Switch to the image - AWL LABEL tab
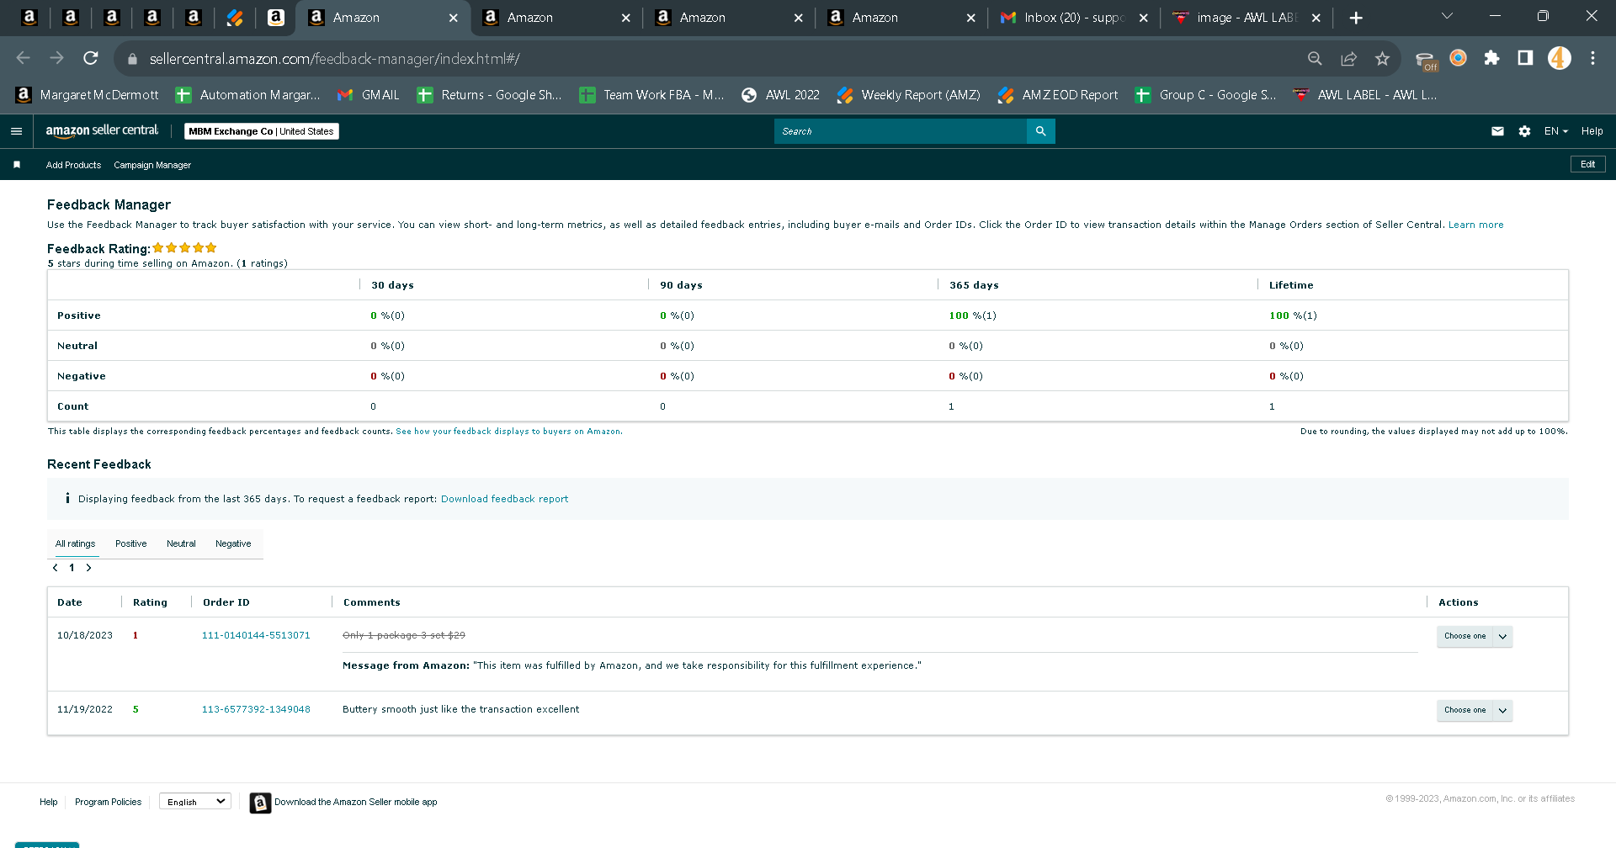This screenshot has width=1616, height=848. (x=1246, y=18)
